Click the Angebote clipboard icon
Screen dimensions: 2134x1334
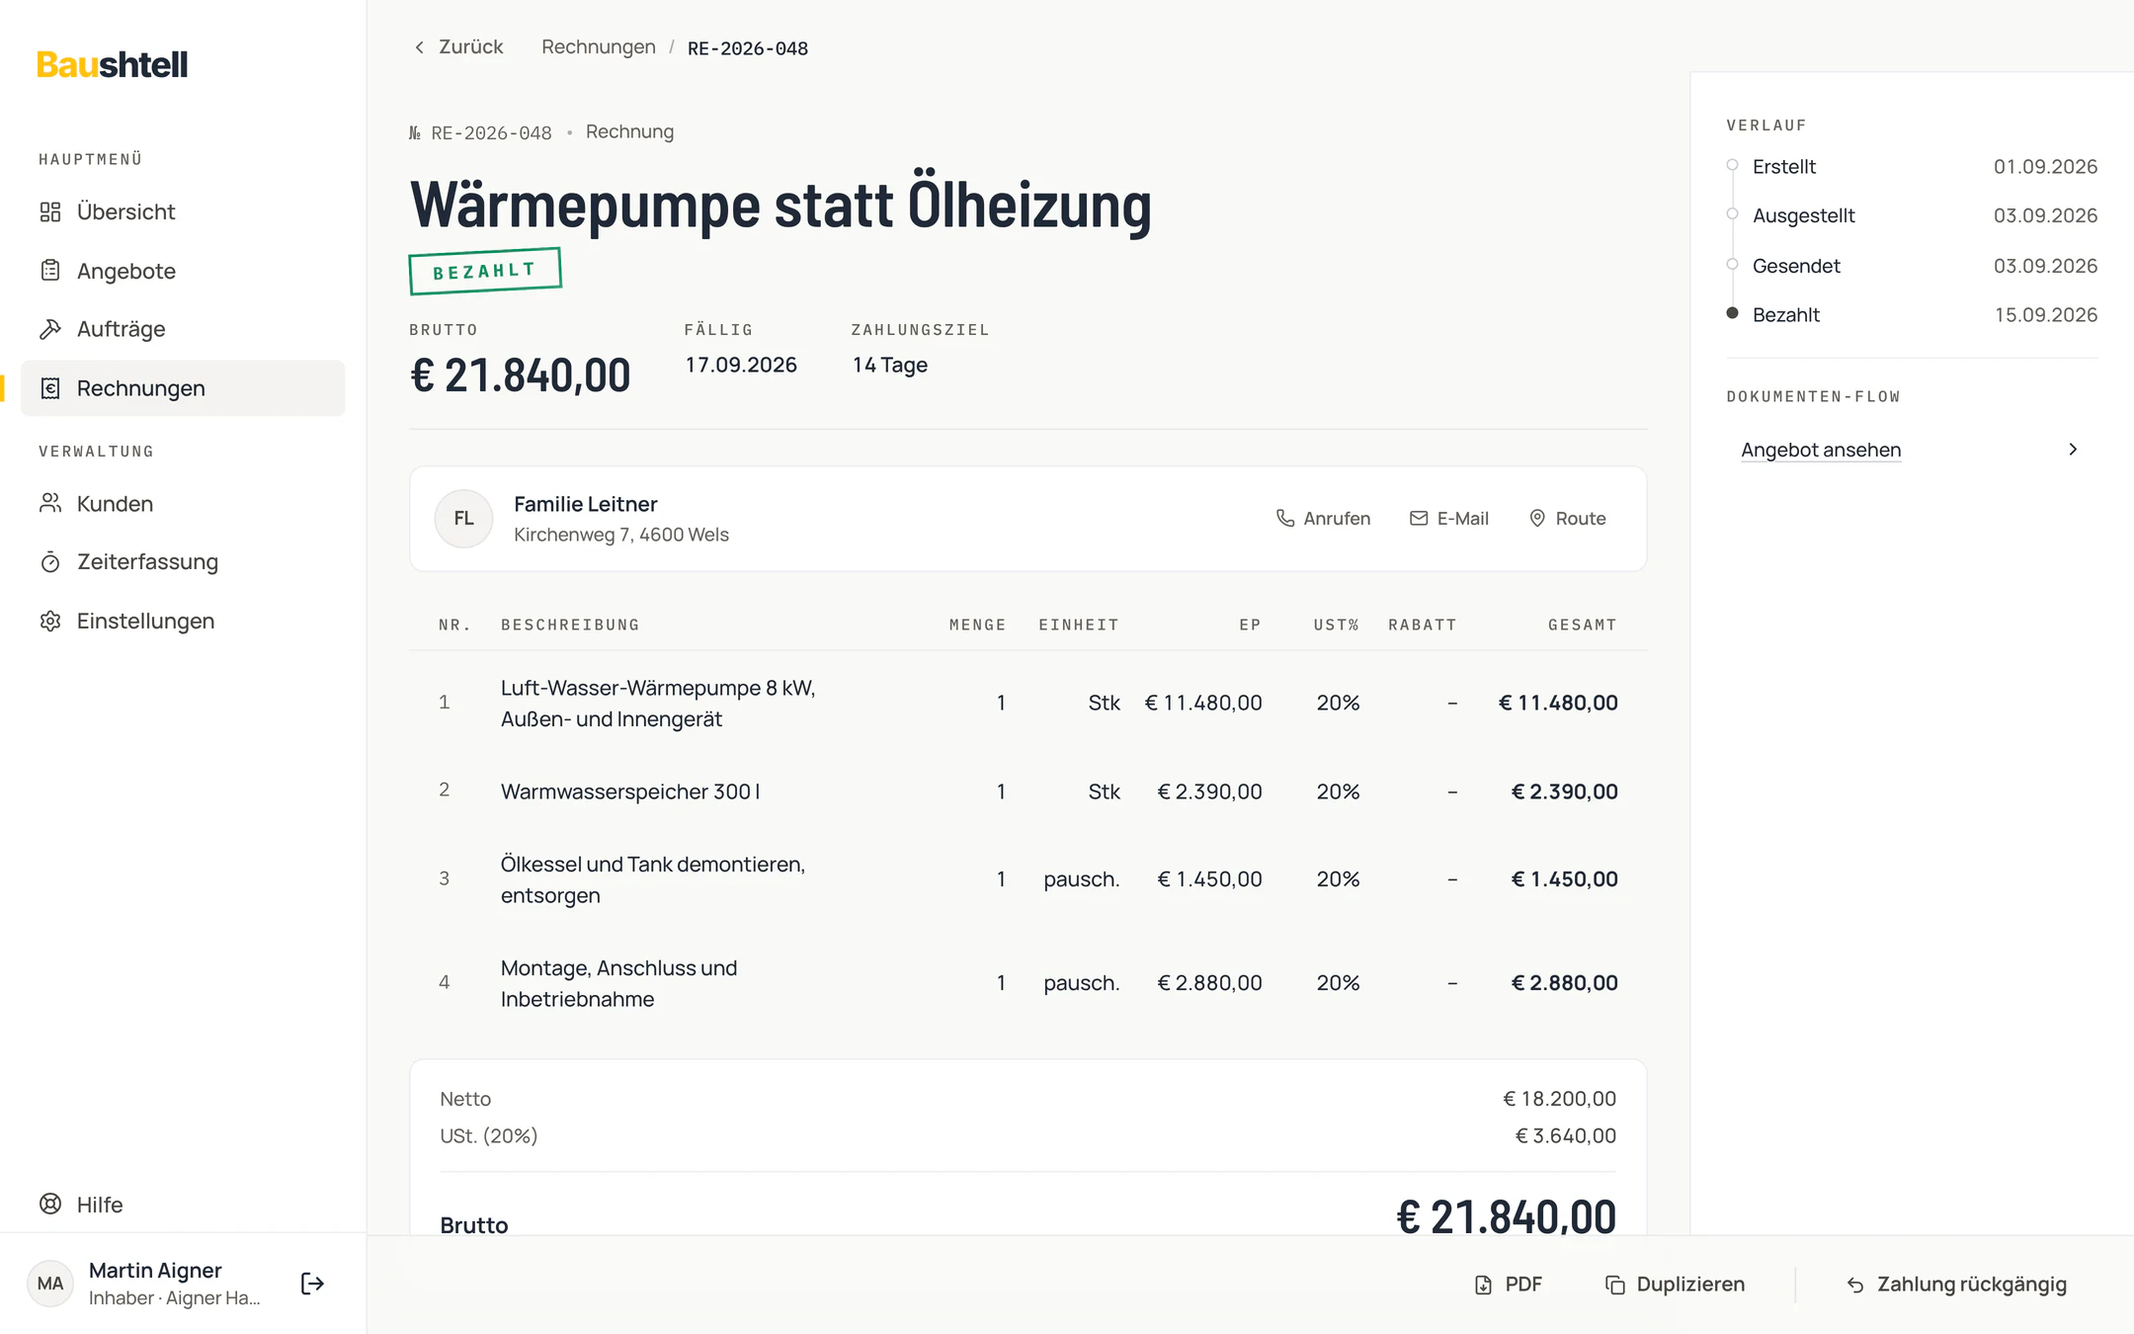[x=50, y=271]
